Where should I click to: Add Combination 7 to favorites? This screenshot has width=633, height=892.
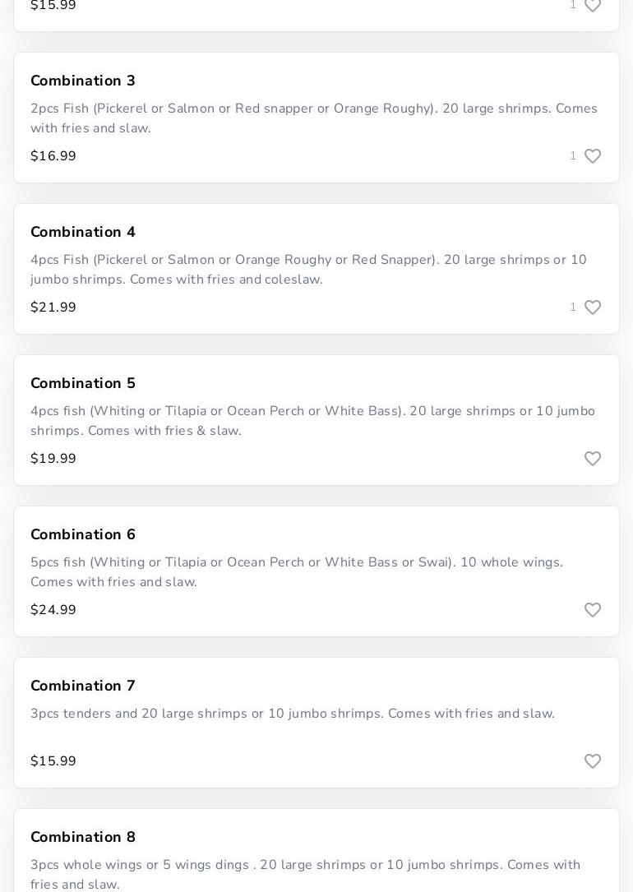click(592, 761)
